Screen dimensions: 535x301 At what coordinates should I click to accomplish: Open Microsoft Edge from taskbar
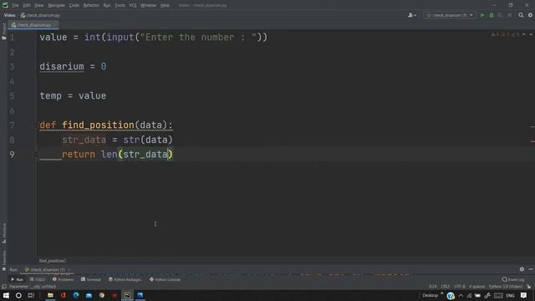point(76,295)
